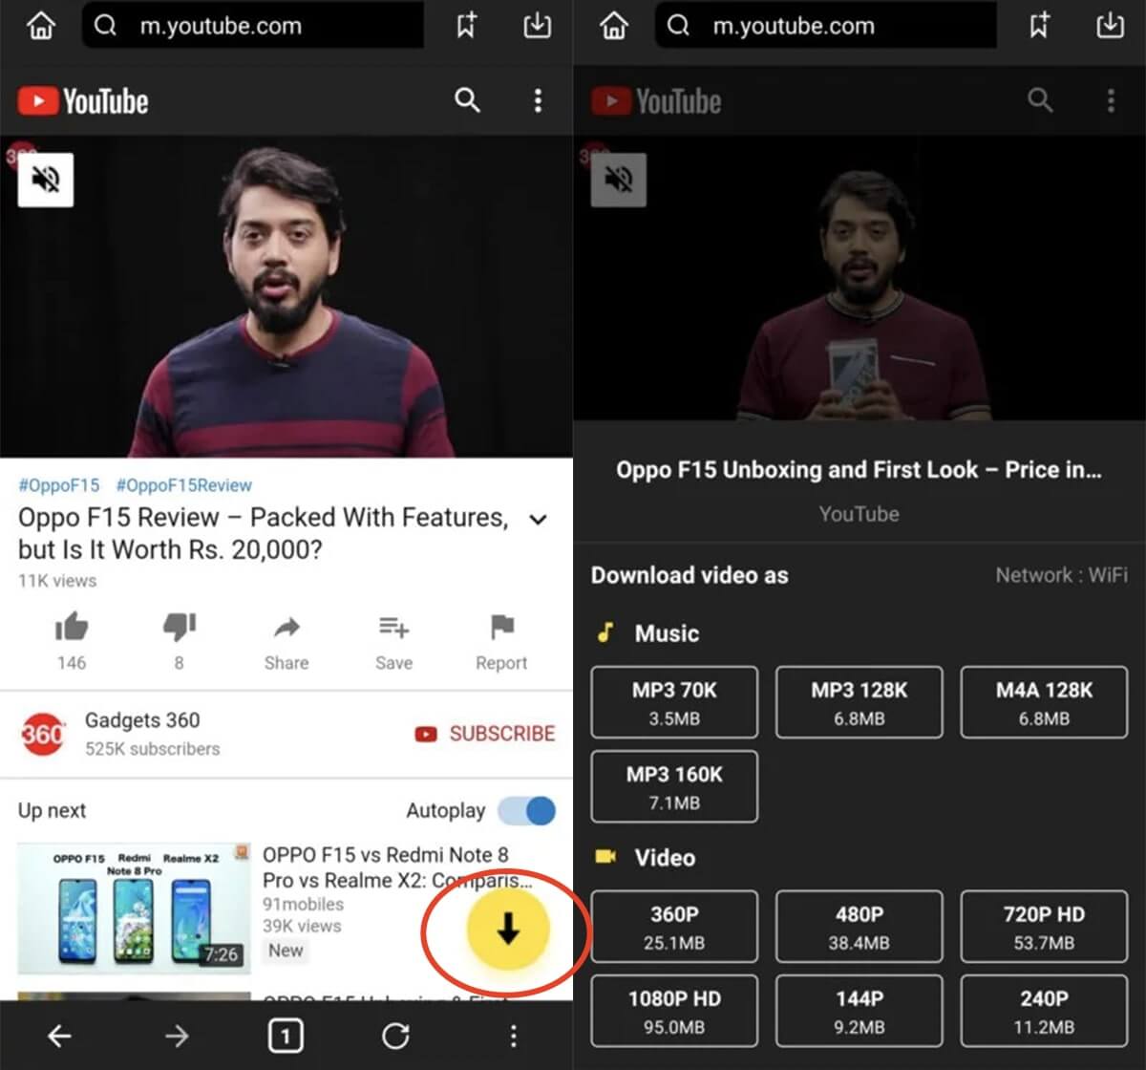Open the browser's bottom overflow menu

[x=513, y=1036]
